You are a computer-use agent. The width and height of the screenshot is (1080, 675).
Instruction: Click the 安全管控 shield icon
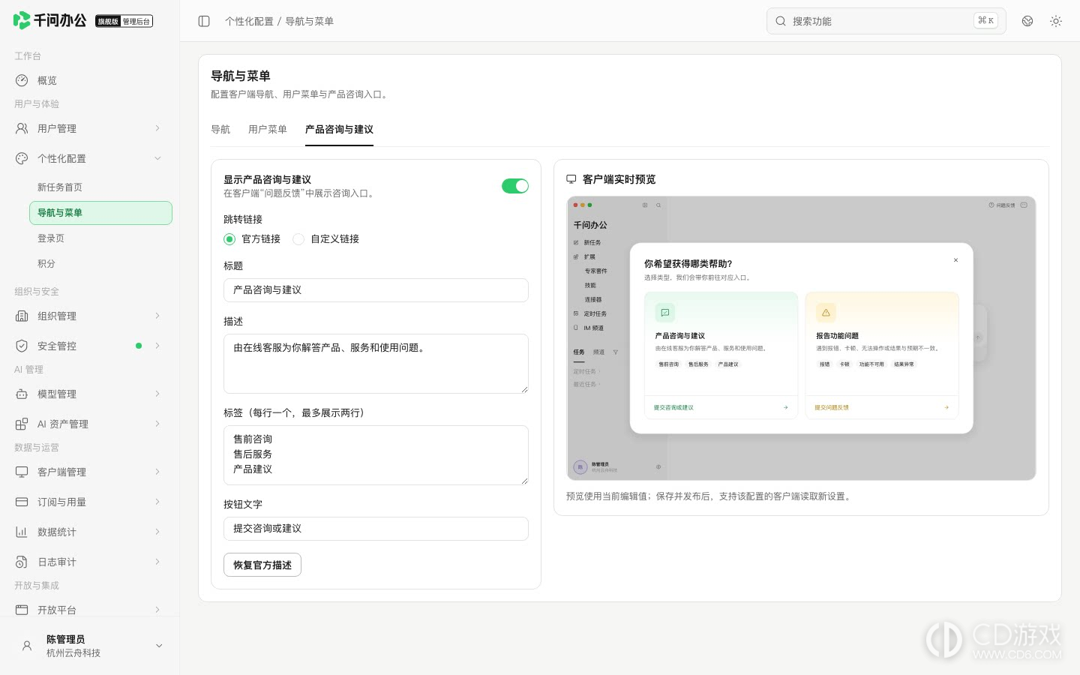click(22, 346)
